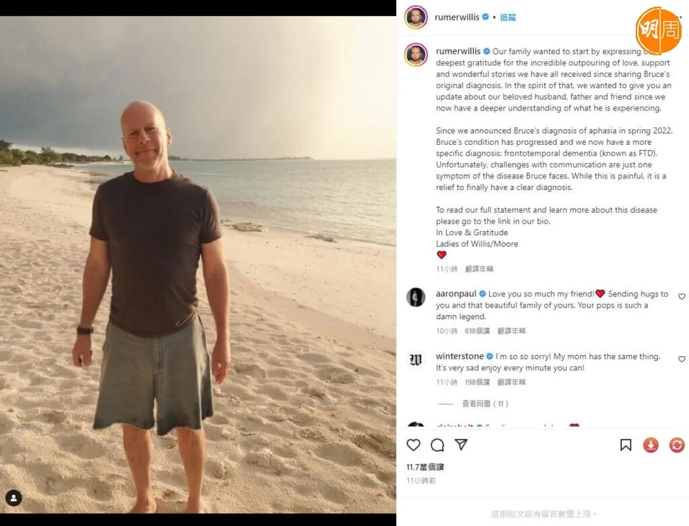Like the post with the heart icon
Image resolution: width=689 pixels, height=526 pixels.
pos(413,445)
